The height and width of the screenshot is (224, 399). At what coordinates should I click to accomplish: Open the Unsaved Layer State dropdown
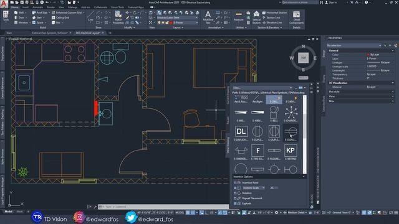[x=177, y=17]
